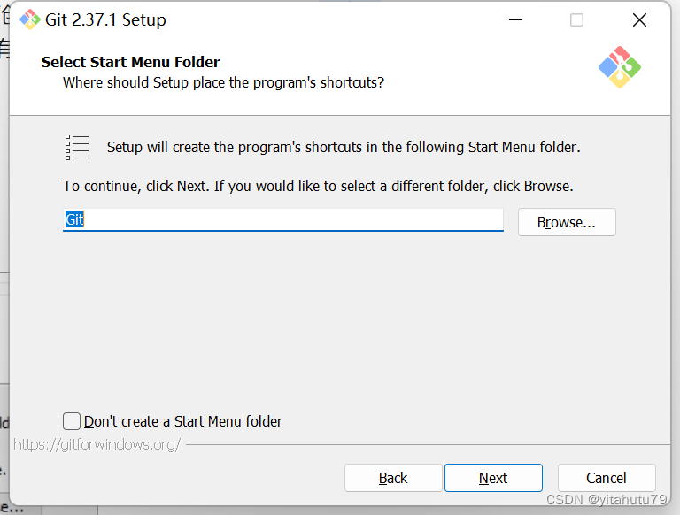Minimize the Git Setup window

[x=514, y=19]
